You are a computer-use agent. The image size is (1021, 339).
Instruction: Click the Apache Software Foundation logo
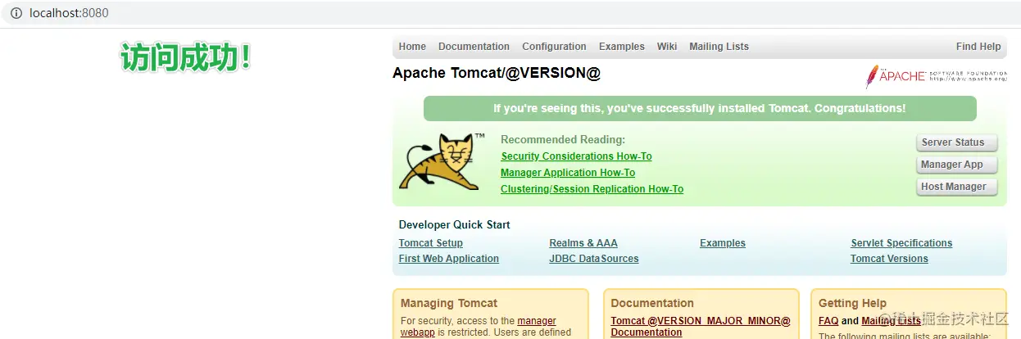(936, 76)
